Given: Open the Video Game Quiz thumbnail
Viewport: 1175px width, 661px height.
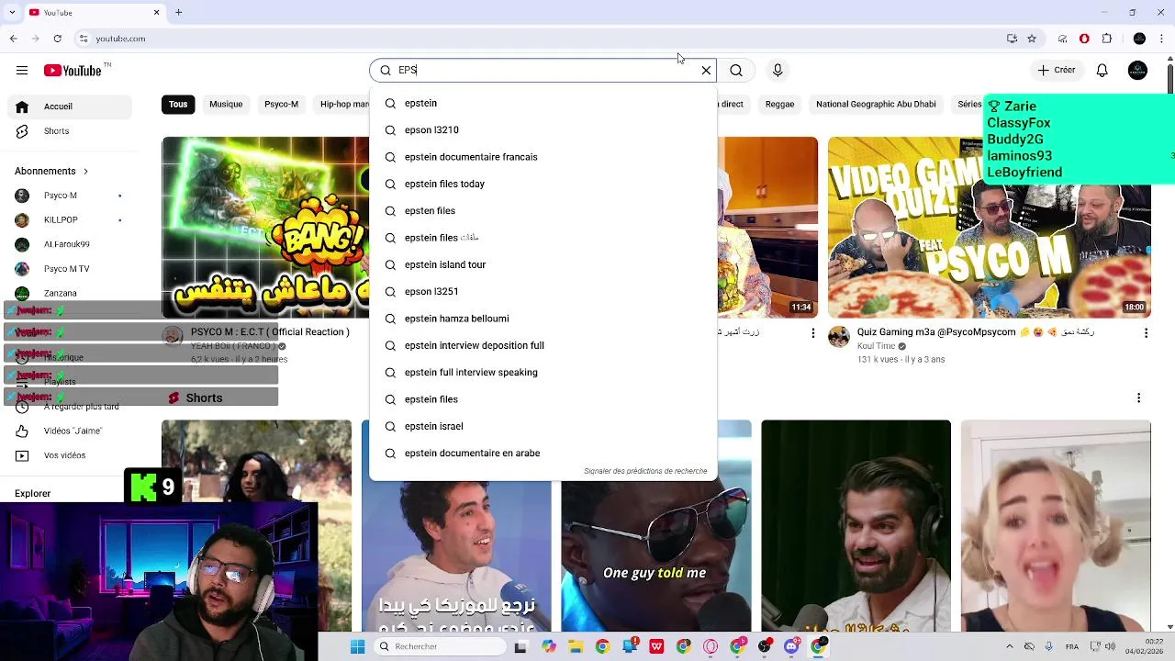Looking at the screenshot, I should (x=990, y=227).
